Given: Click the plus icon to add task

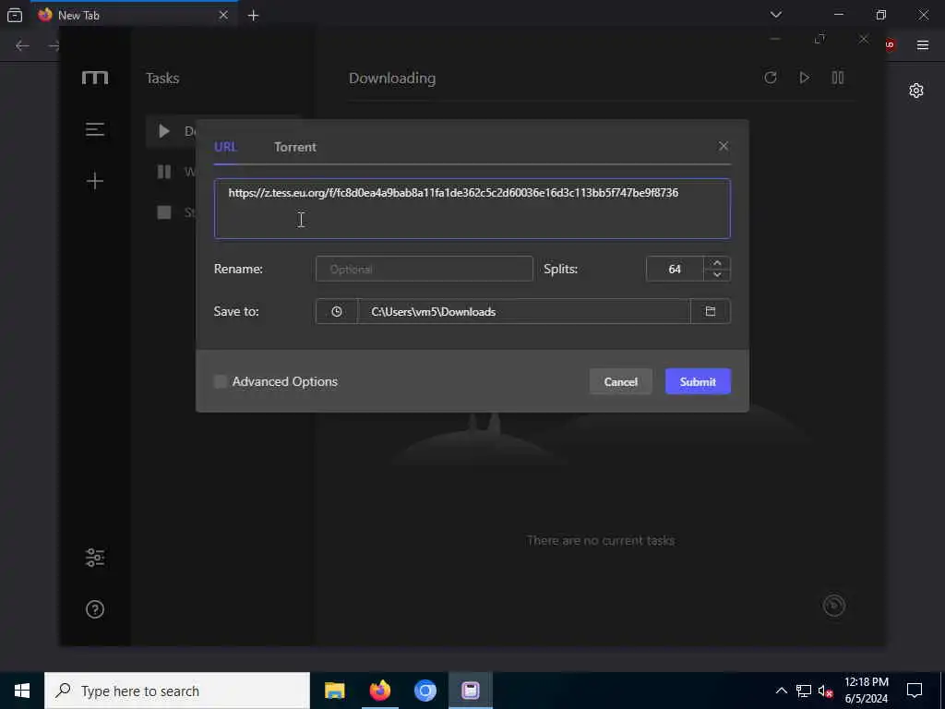Looking at the screenshot, I should point(95,181).
